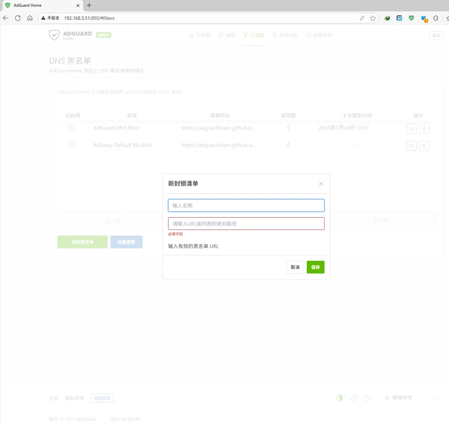Open the 过滤器 filters menu
The height and width of the screenshot is (426, 449).
[x=254, y=35]
